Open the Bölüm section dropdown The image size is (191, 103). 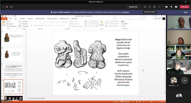(x=25, y=26)
